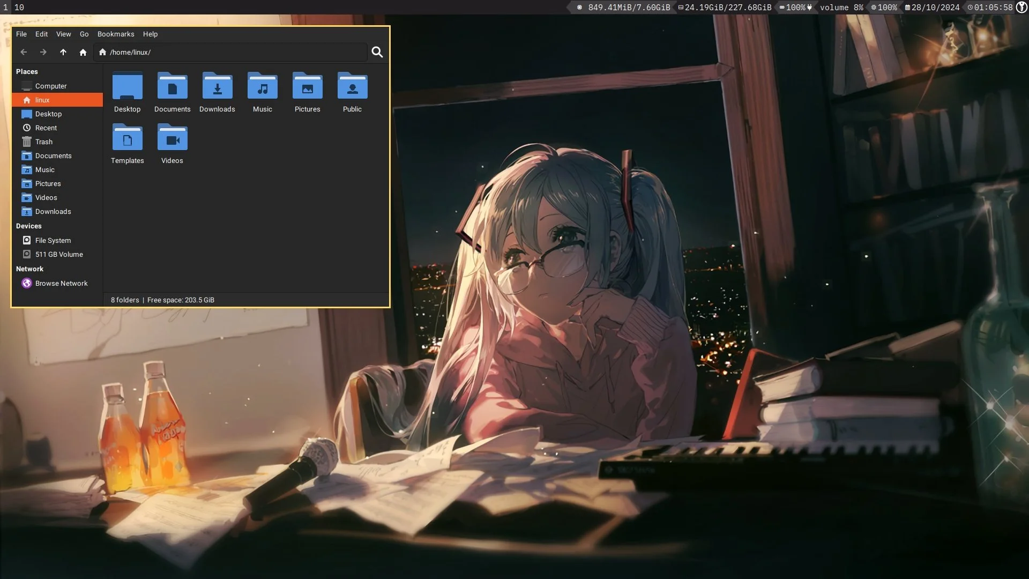Navigate to parent folder with up arrow

pos(63,52)
